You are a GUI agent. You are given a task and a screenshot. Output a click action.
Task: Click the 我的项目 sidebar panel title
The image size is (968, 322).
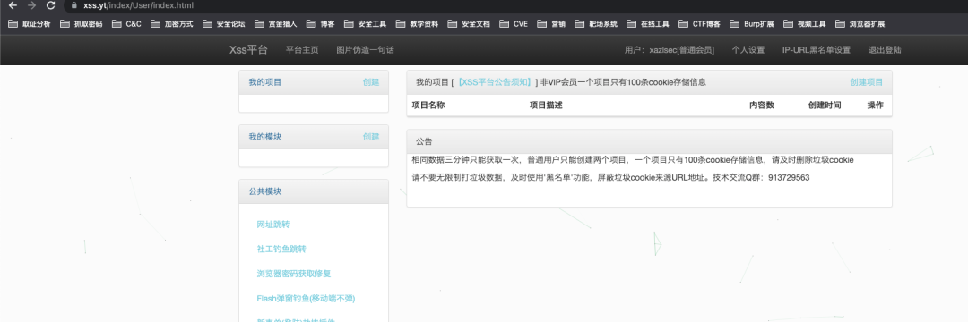click(x=264, y=82)
